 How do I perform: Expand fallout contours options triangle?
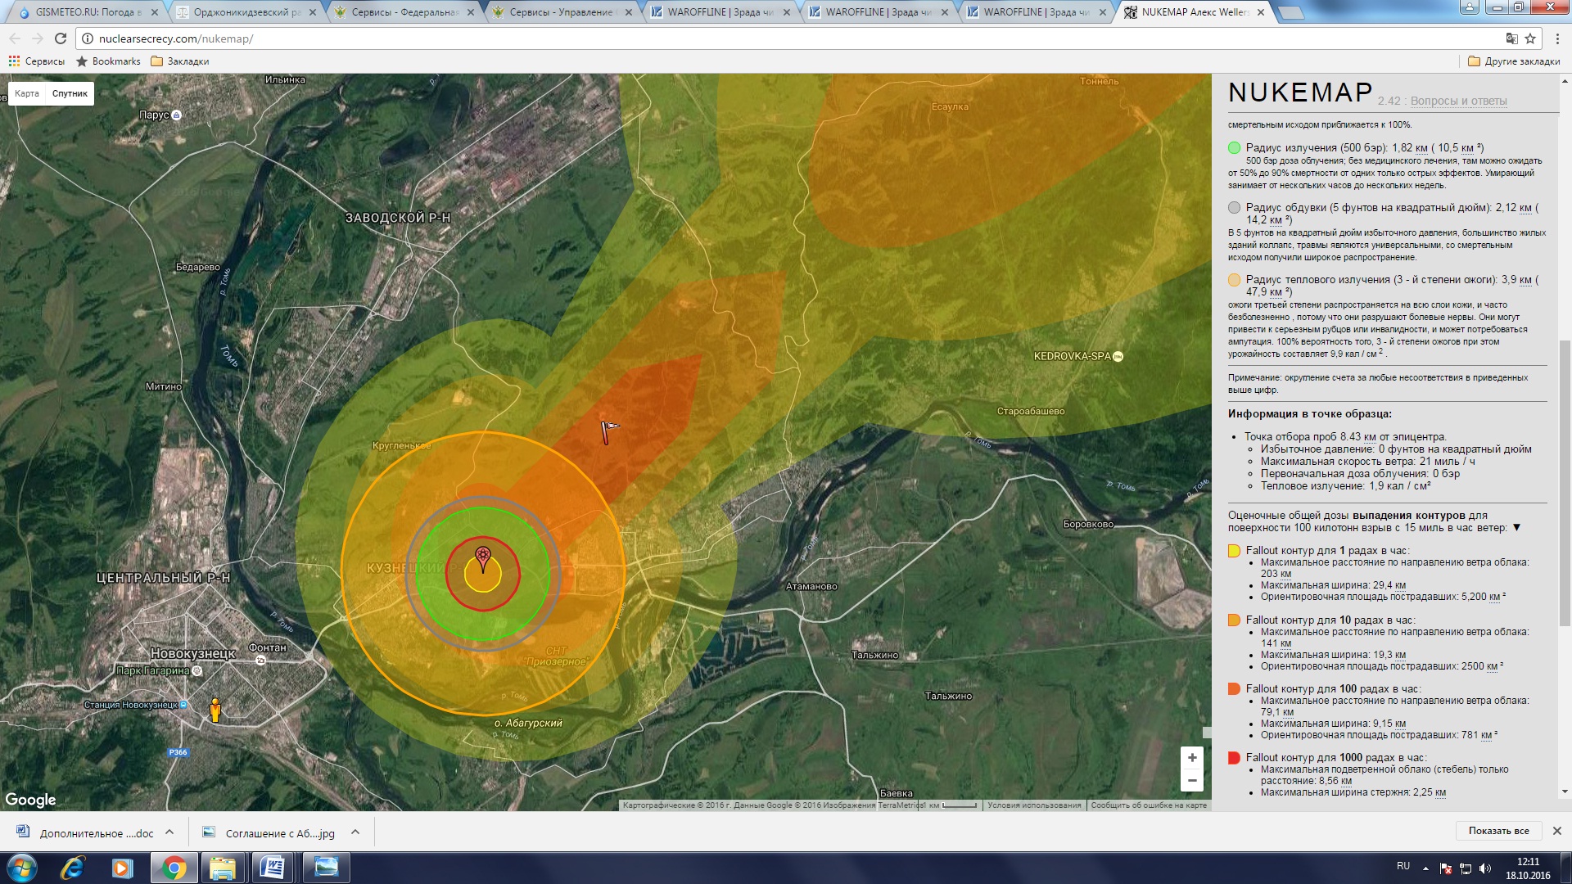click(x=1516, y=528)
